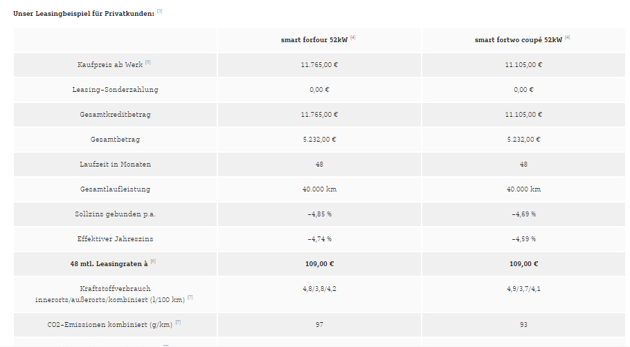Open footnote 7 beside CO2-Emissionen kombiniert
Image resolution: width=630 pixels, height=347 pixels.
click(x=178, y=322)
